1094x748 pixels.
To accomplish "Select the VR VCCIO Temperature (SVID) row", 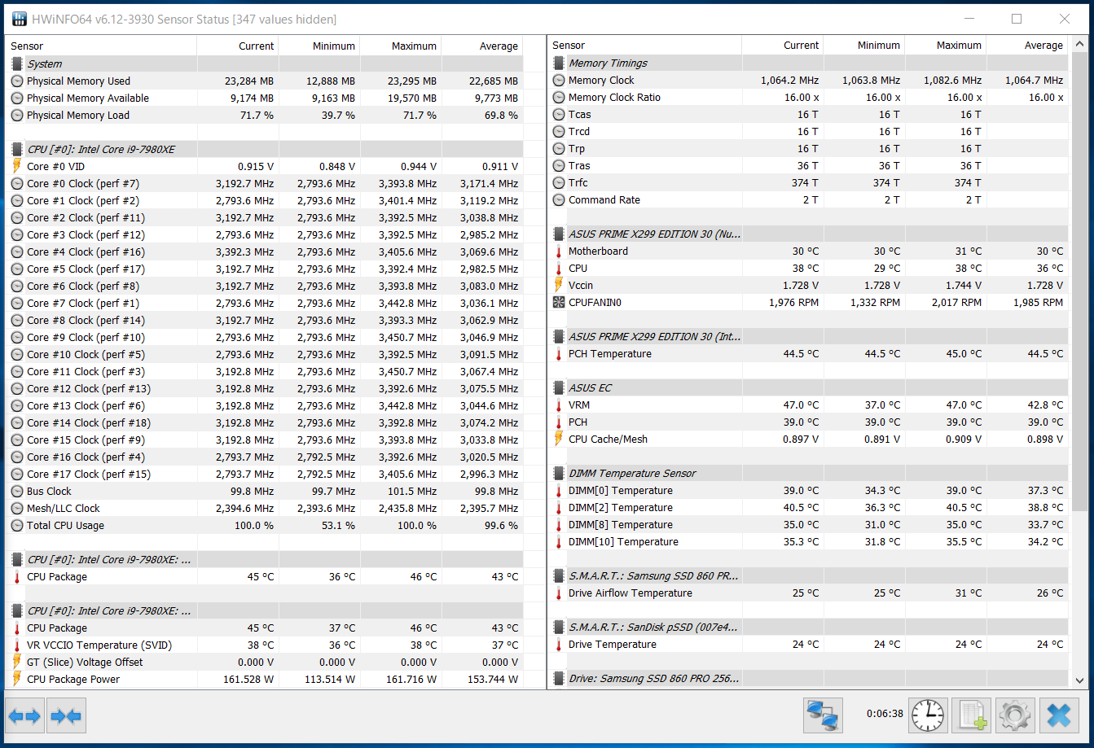I will 265,645.
